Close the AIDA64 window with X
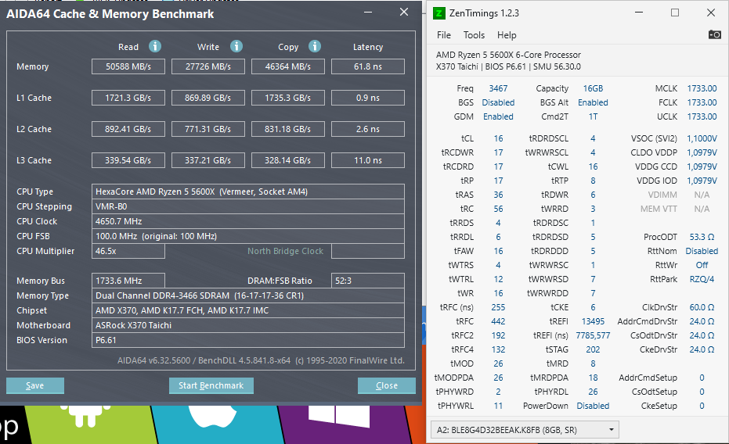This screenshot has height=444, width=729. (403, 13)
